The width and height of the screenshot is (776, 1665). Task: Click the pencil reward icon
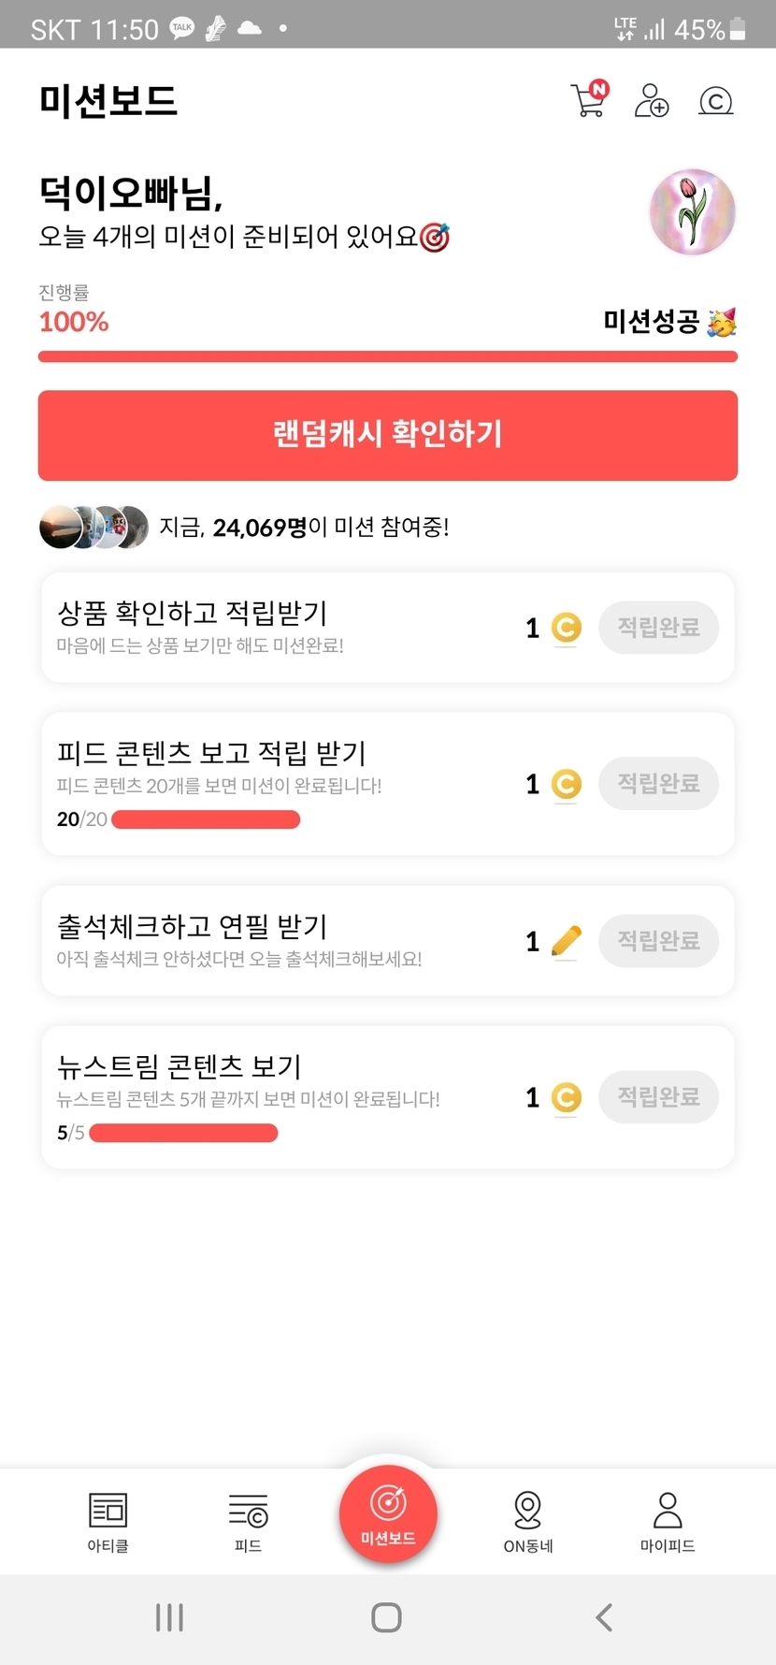[x=566, y=941]
